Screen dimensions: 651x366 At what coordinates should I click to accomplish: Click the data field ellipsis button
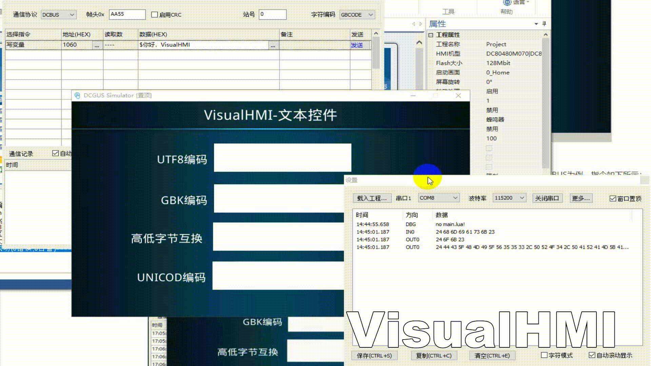[x=273, y=45]
